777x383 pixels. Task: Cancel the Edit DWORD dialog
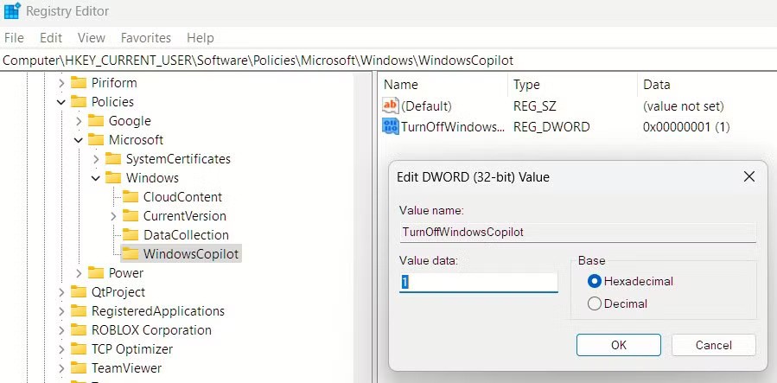click(x=713, y=345)
